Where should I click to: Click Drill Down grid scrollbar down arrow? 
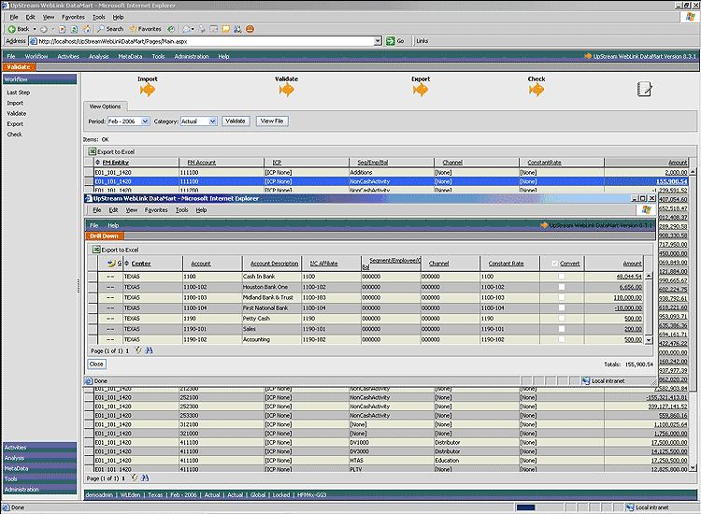[x=649, y=339]
